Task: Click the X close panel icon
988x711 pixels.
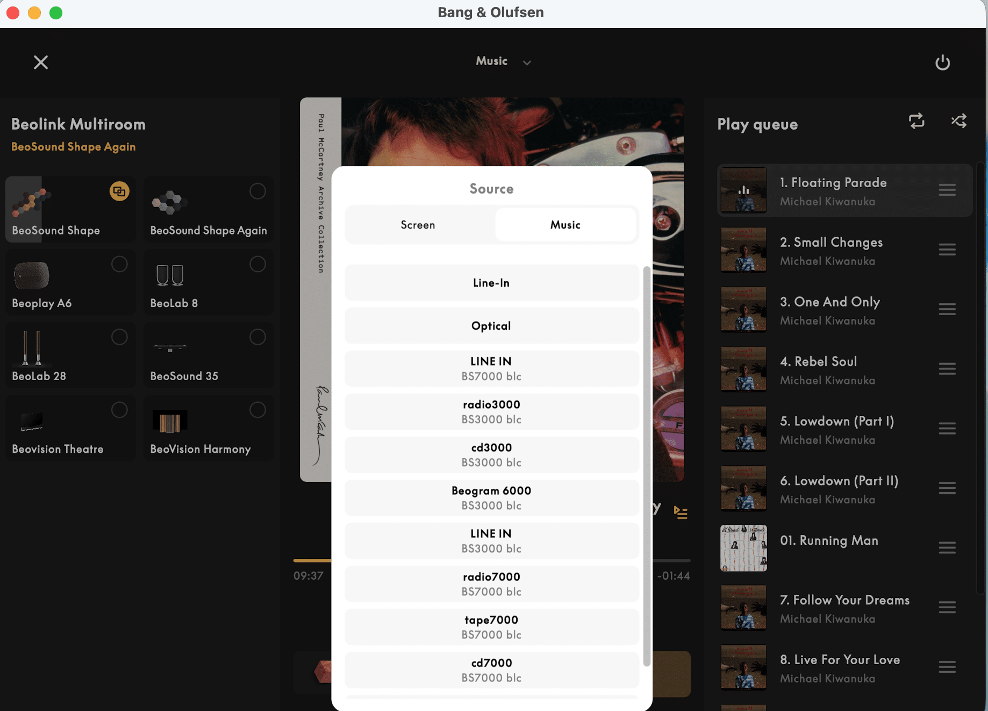Action: tap(41, 62)
